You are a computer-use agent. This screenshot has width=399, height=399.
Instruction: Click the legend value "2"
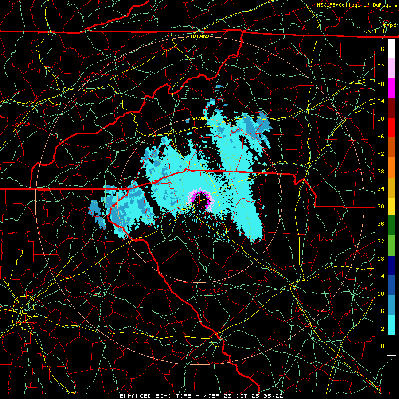(x=382, y=329)
